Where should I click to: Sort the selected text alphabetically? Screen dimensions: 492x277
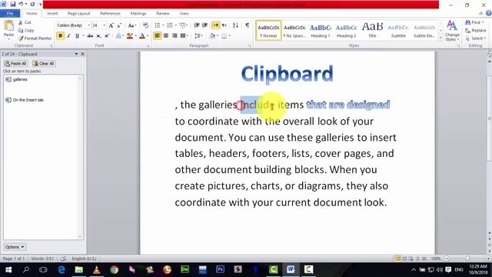pos(236,25)
